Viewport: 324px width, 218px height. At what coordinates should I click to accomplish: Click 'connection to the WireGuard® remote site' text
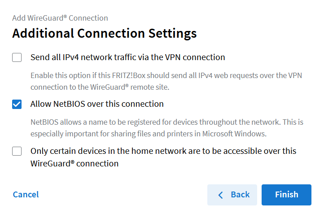coord(100,87)
